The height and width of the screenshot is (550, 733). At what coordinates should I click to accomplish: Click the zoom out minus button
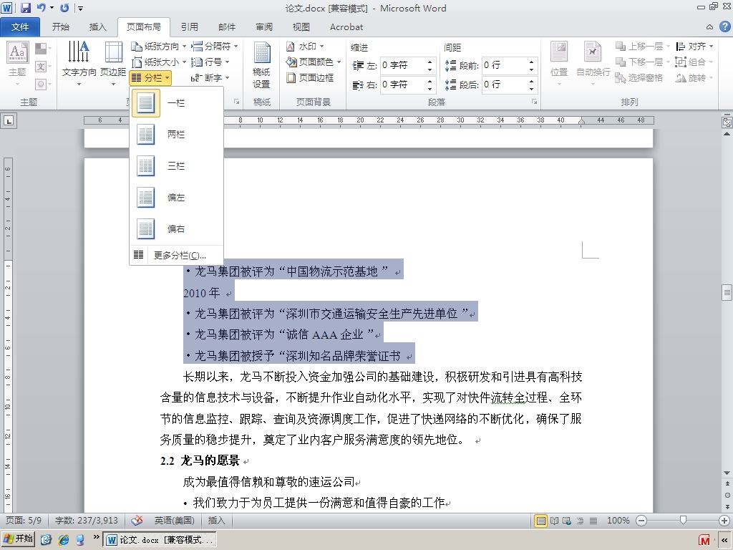[641, 521]
